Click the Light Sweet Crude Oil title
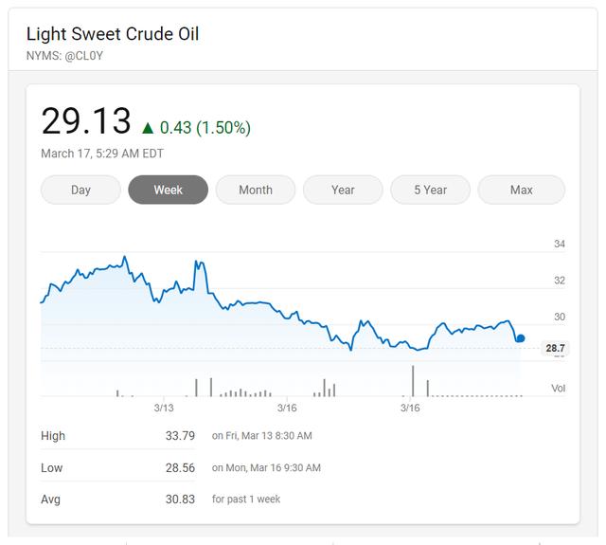 pos(113,34)
